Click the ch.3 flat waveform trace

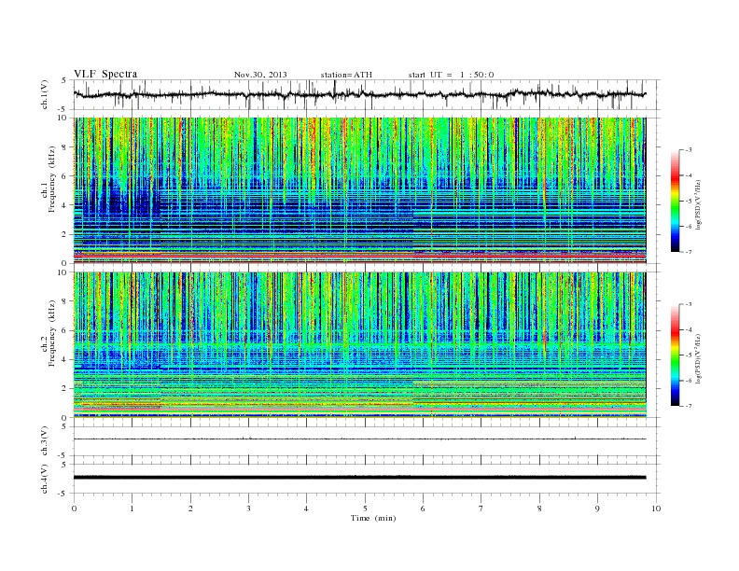[x=359, y=439]
